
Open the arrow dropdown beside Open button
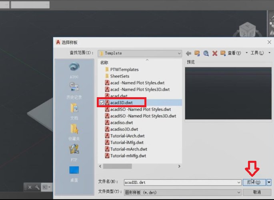[269, 182]
